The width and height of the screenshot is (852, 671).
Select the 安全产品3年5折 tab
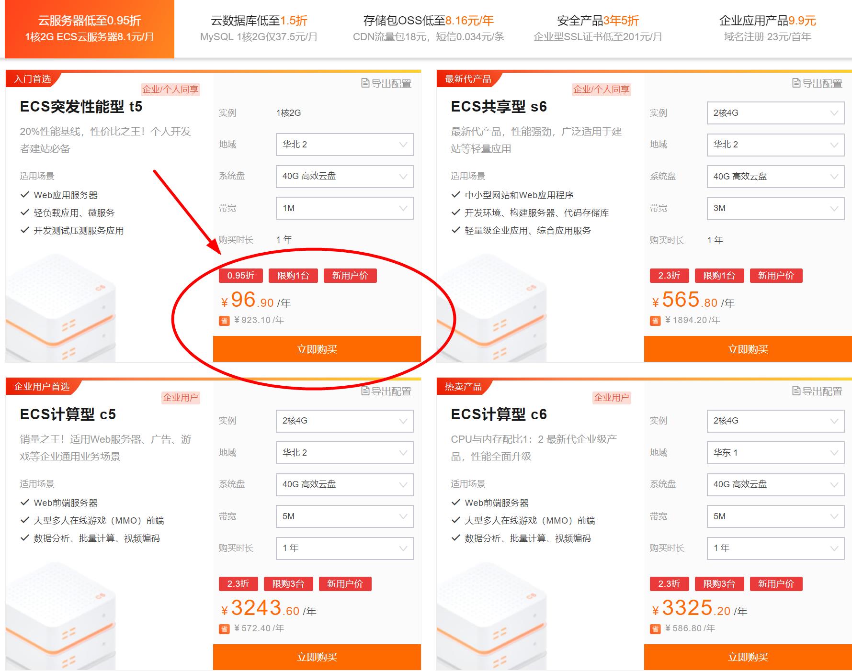[598, 28]
